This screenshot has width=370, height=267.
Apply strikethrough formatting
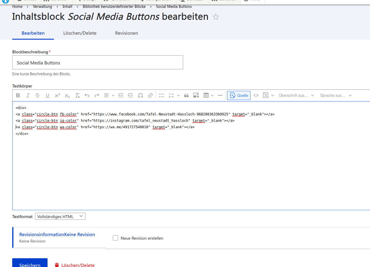point(38,95)
